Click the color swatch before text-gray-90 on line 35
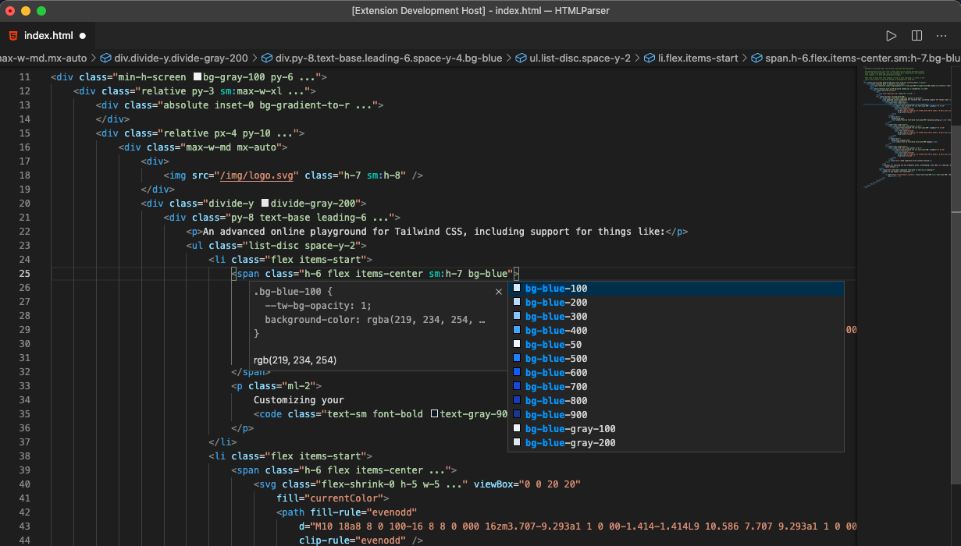 point(434,414)
